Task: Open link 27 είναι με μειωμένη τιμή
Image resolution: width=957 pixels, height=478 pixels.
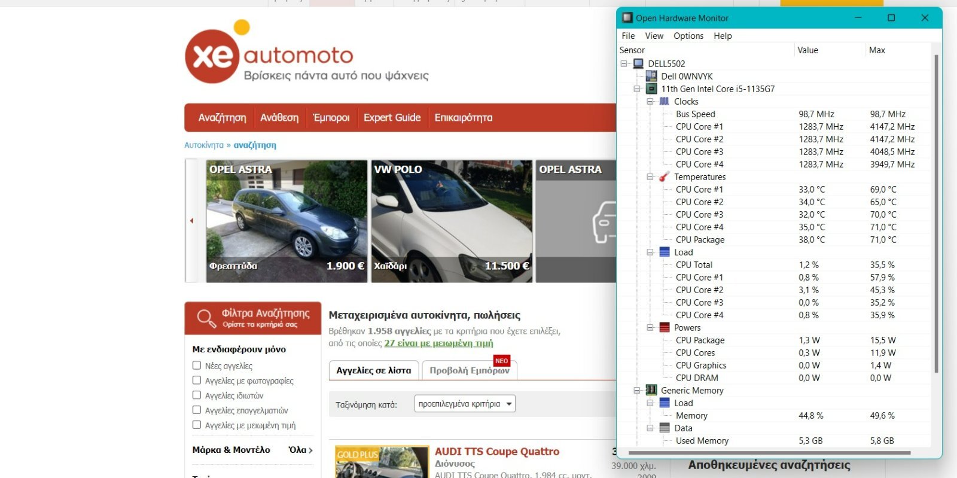Action: point(438,343)
